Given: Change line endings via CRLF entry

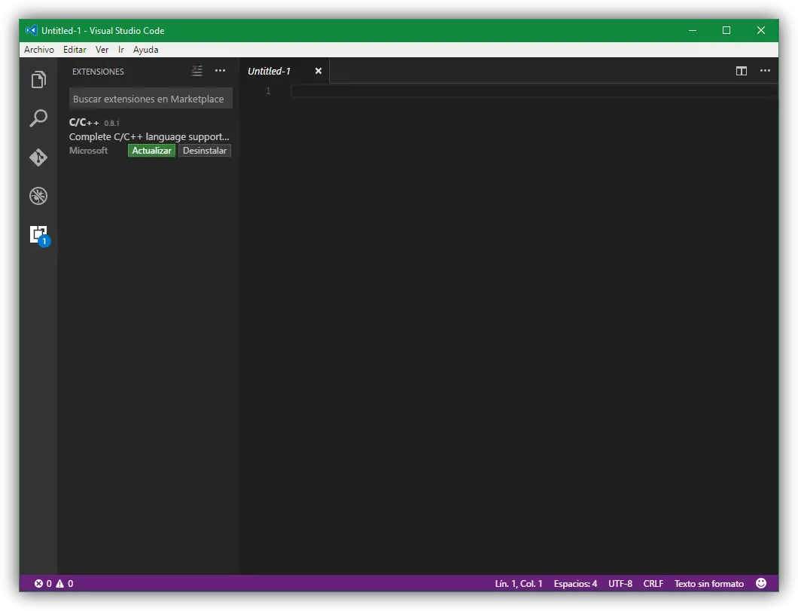Looking at the screenshot, I should pos(653,584).
